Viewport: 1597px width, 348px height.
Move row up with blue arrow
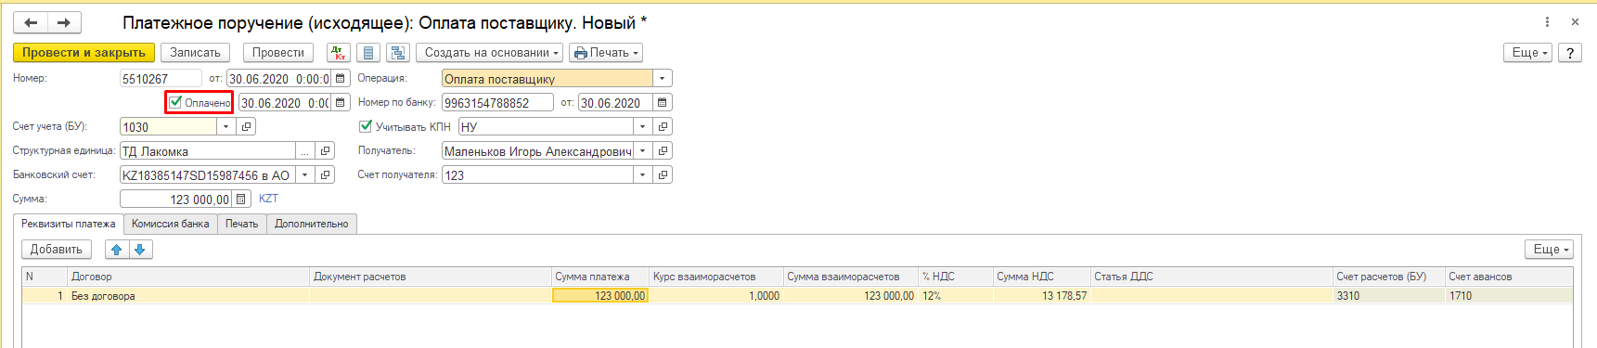117,250
